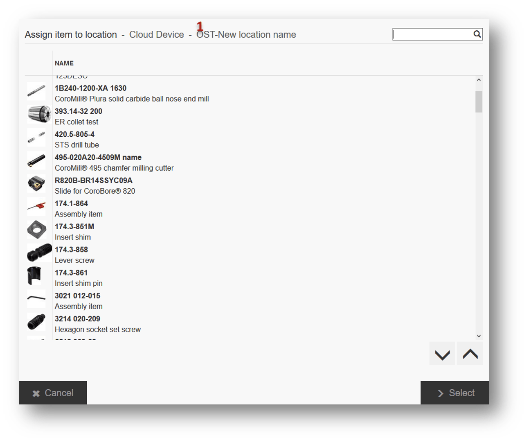This screenshot has width=531, height=438.
Task: Click the Select button
Action: pos(455,393)
